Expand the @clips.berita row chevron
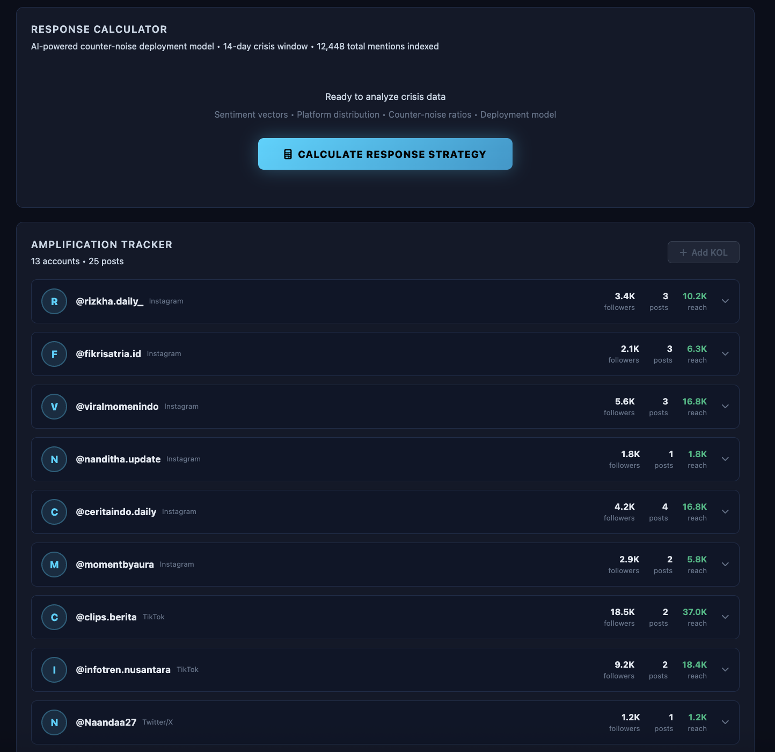Viewport: 775px width, 752px height. tap(725, 617)
